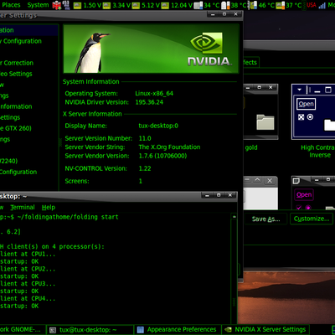This screenshot has width=335, height=335.
Task: Close the terminal window
Action: [230, 195]
